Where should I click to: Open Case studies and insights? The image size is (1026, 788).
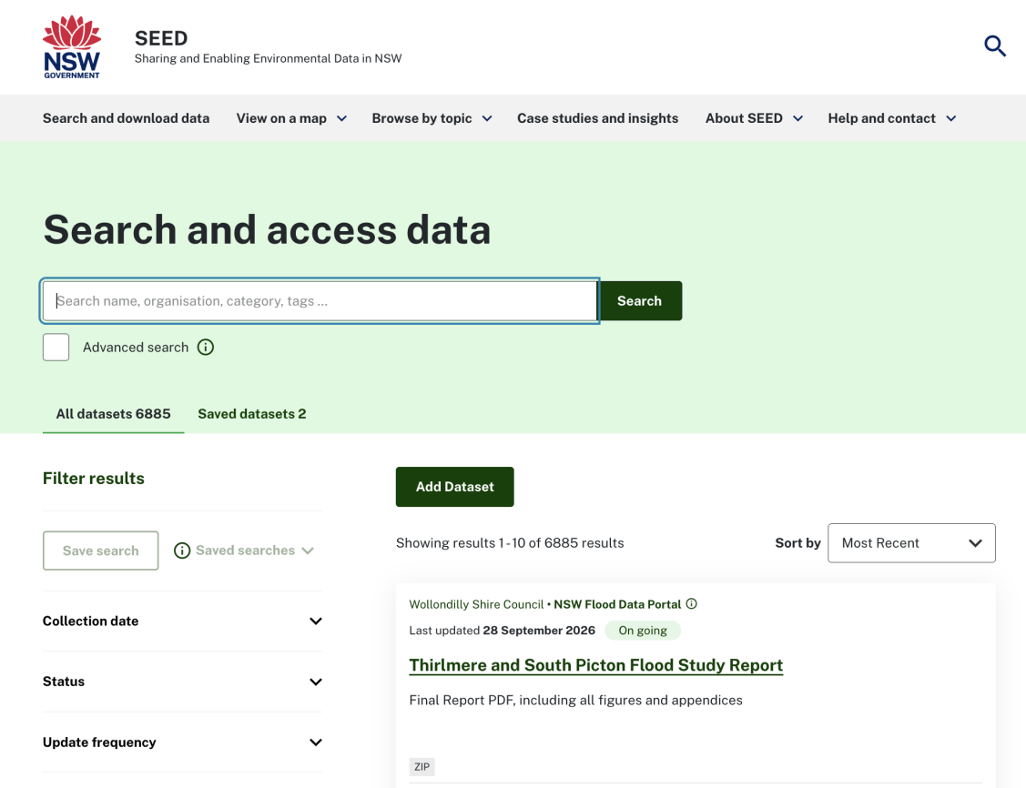point(597,118)
